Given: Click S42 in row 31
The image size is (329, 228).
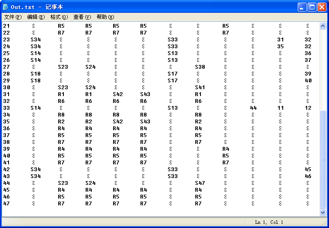Looking at the screenshot, I should click(118, 94).
